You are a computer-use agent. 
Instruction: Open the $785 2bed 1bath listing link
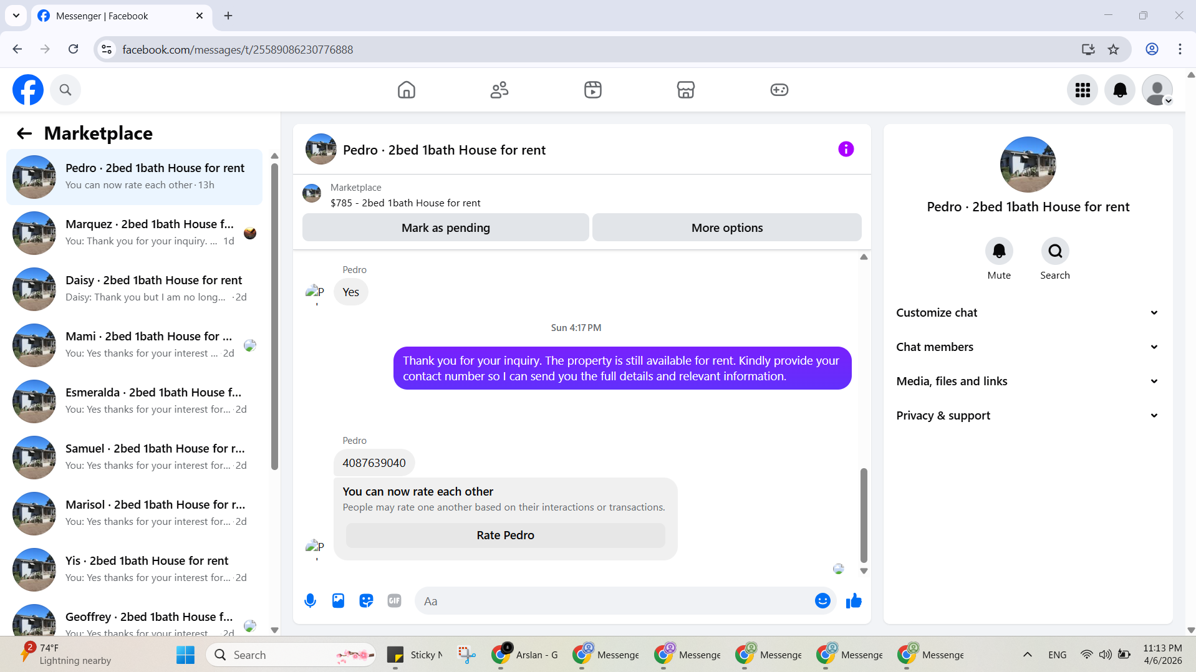405,203
